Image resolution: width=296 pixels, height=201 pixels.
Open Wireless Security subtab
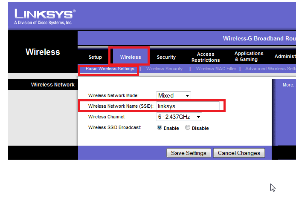tap(164, 69)
